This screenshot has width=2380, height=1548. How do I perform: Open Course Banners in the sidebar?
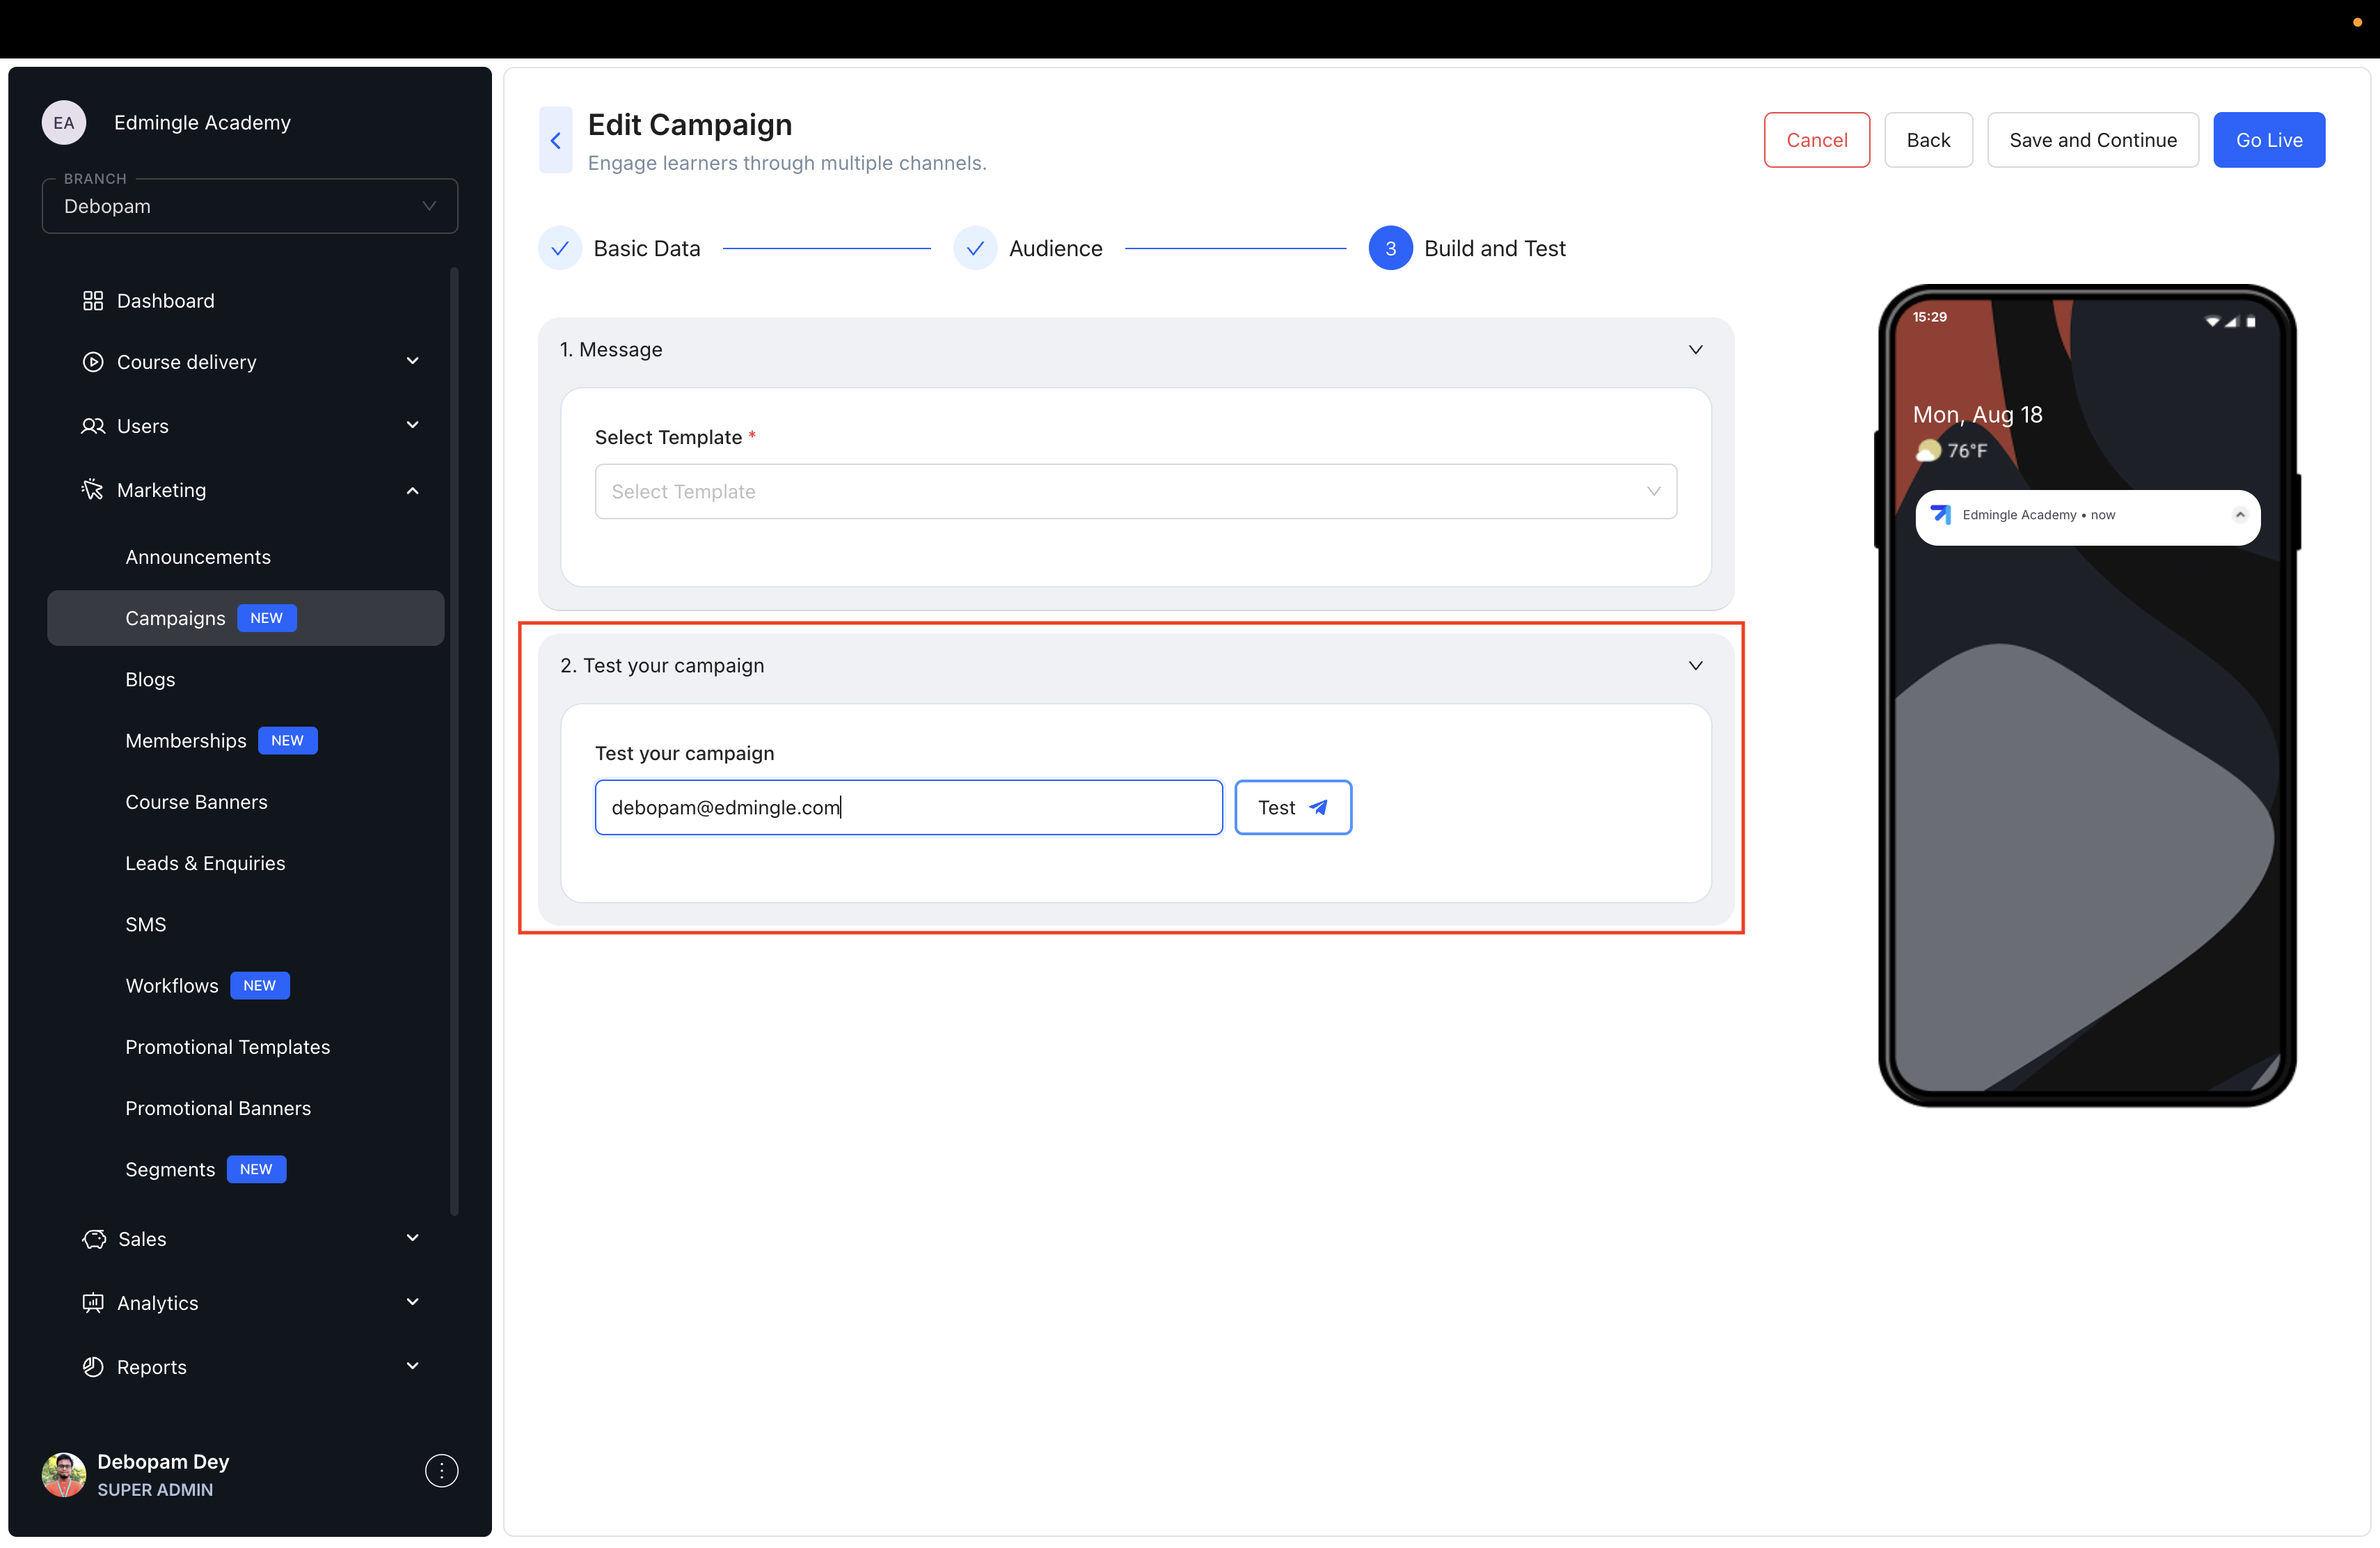(x=196, y=802)
